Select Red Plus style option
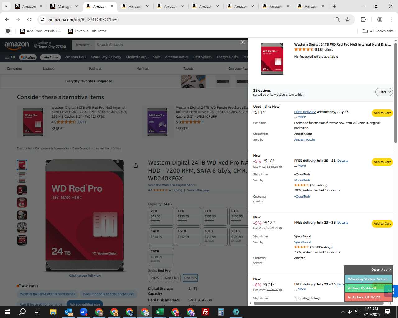The image size is (398, 318). click(x=172, y=278)
